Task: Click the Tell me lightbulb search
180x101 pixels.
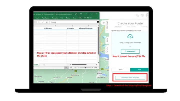Action: (x=88, y=18)
